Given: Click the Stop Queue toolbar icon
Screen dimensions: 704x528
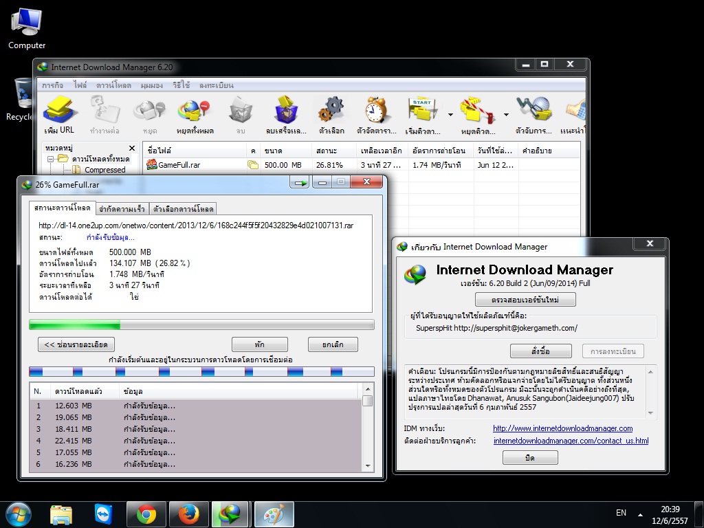Looking at the screenshot, I should (478, 115).
